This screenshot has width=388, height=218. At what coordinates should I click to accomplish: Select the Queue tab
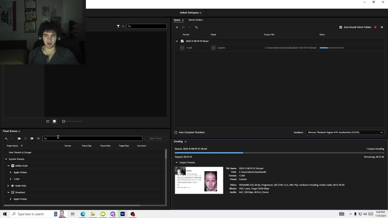click(177, 20)
